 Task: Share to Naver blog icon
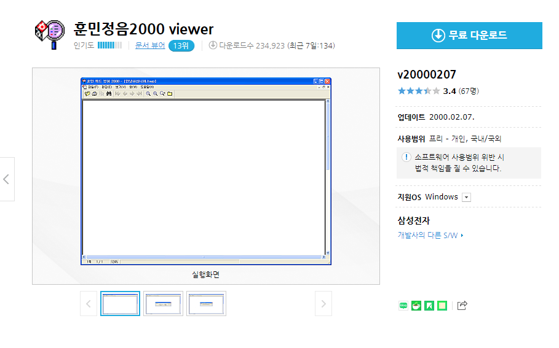click(403, 305)
